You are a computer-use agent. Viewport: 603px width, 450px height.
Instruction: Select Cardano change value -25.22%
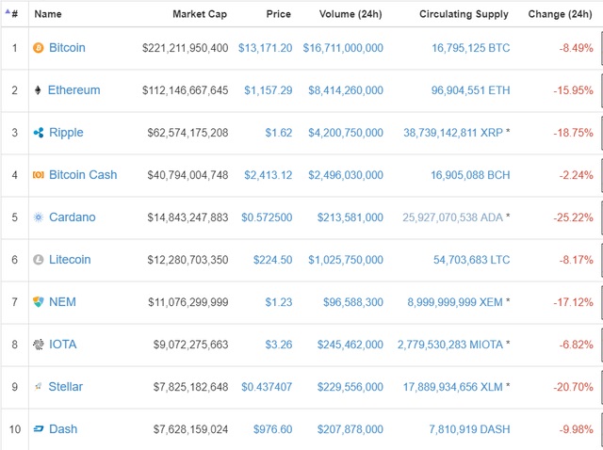tap(574, 217)
